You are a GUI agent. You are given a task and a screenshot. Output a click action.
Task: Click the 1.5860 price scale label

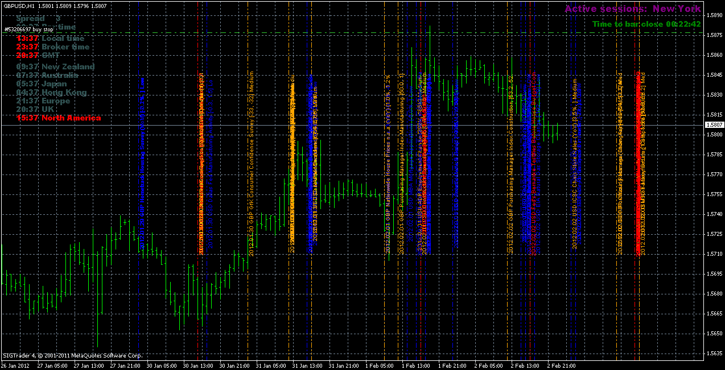click(714, 55)
